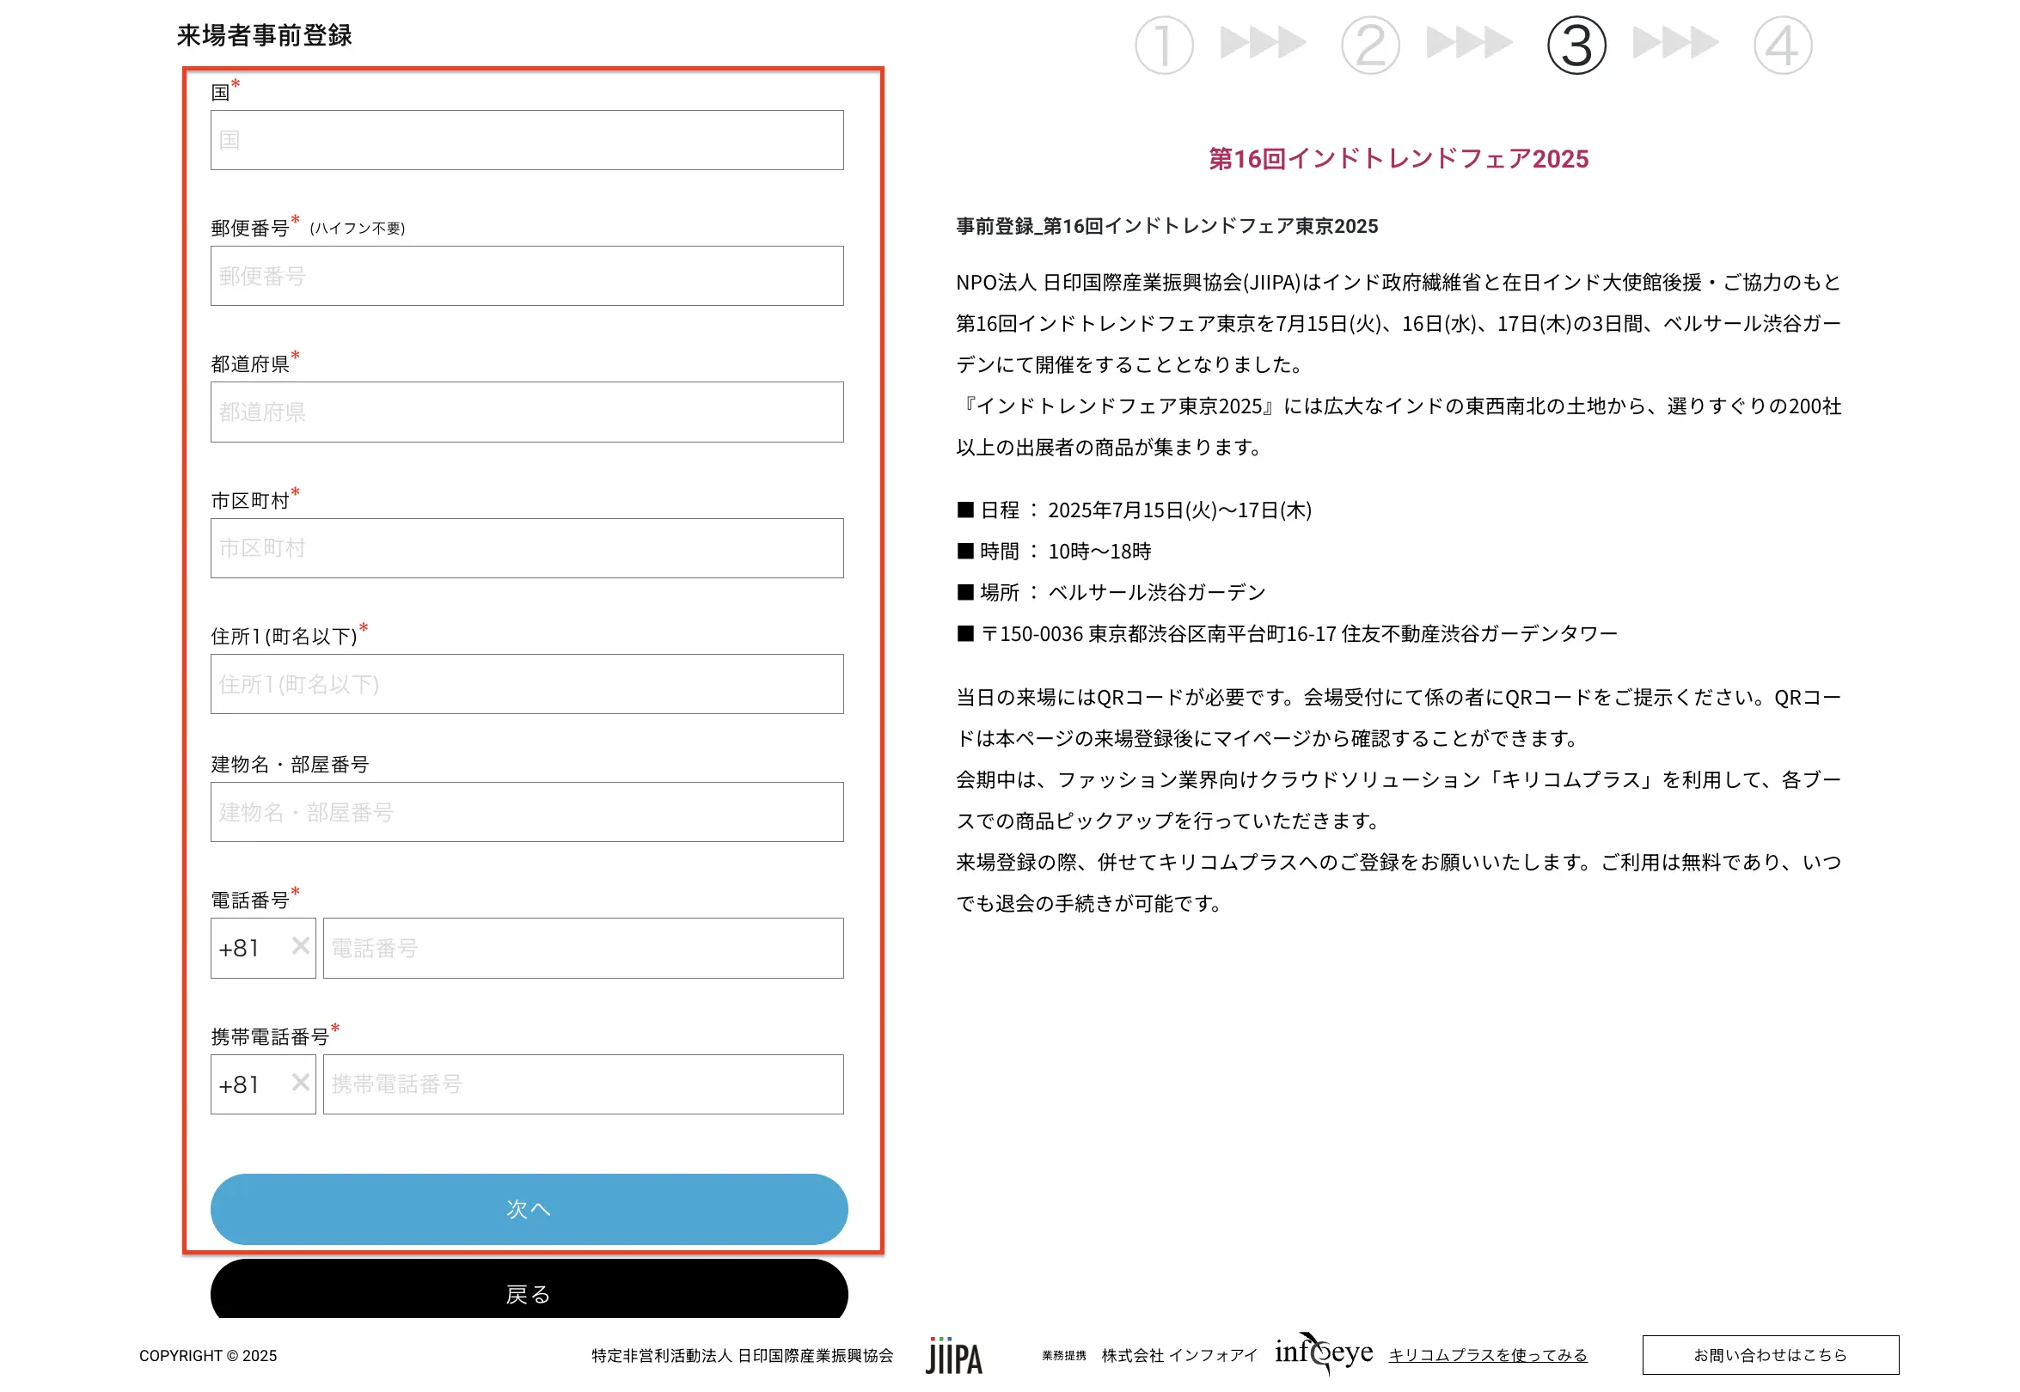Click the 〒150-0036 address line
The height and width of the screenshot is (1392, 2020).
(x=1287, y=633)
